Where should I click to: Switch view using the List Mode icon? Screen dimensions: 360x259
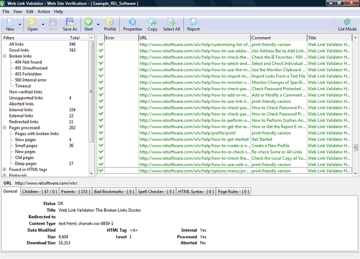point(347,22)
